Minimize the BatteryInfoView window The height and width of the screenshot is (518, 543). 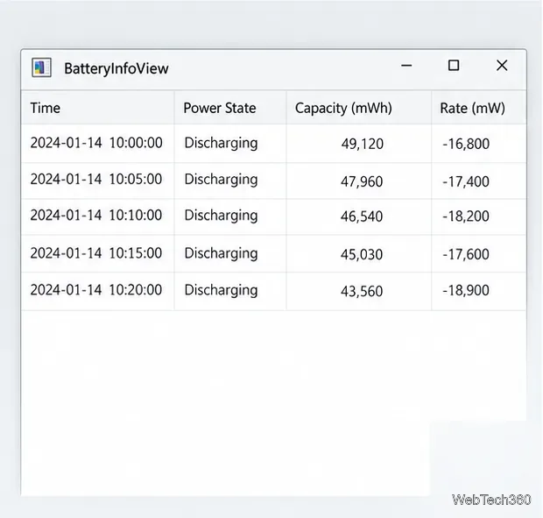coord(406,66)
